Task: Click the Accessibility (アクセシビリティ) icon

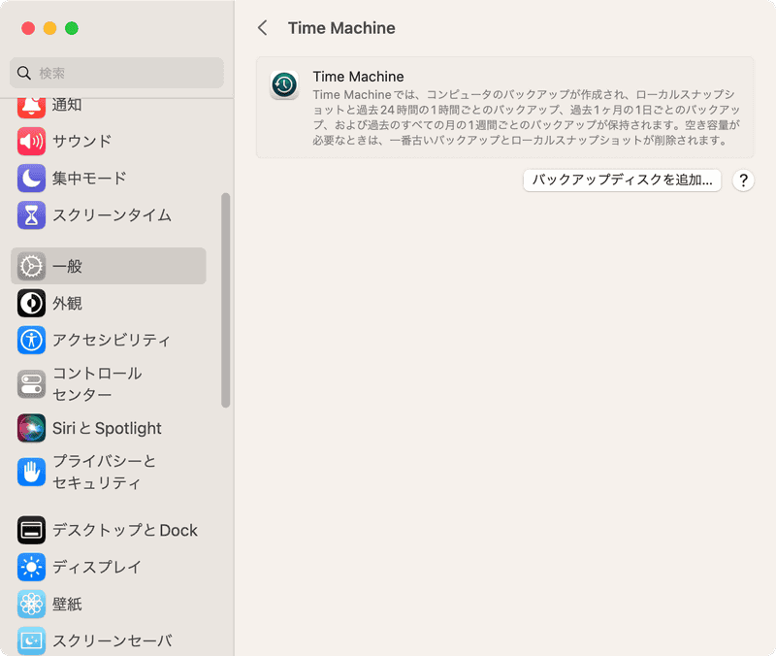Action: [x=31, y=340]
